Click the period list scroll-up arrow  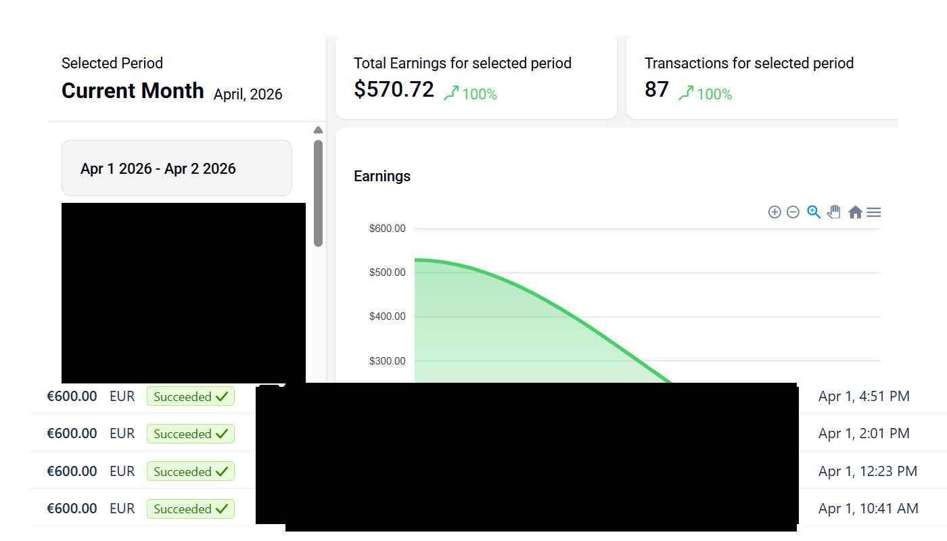tap(318, 131)
